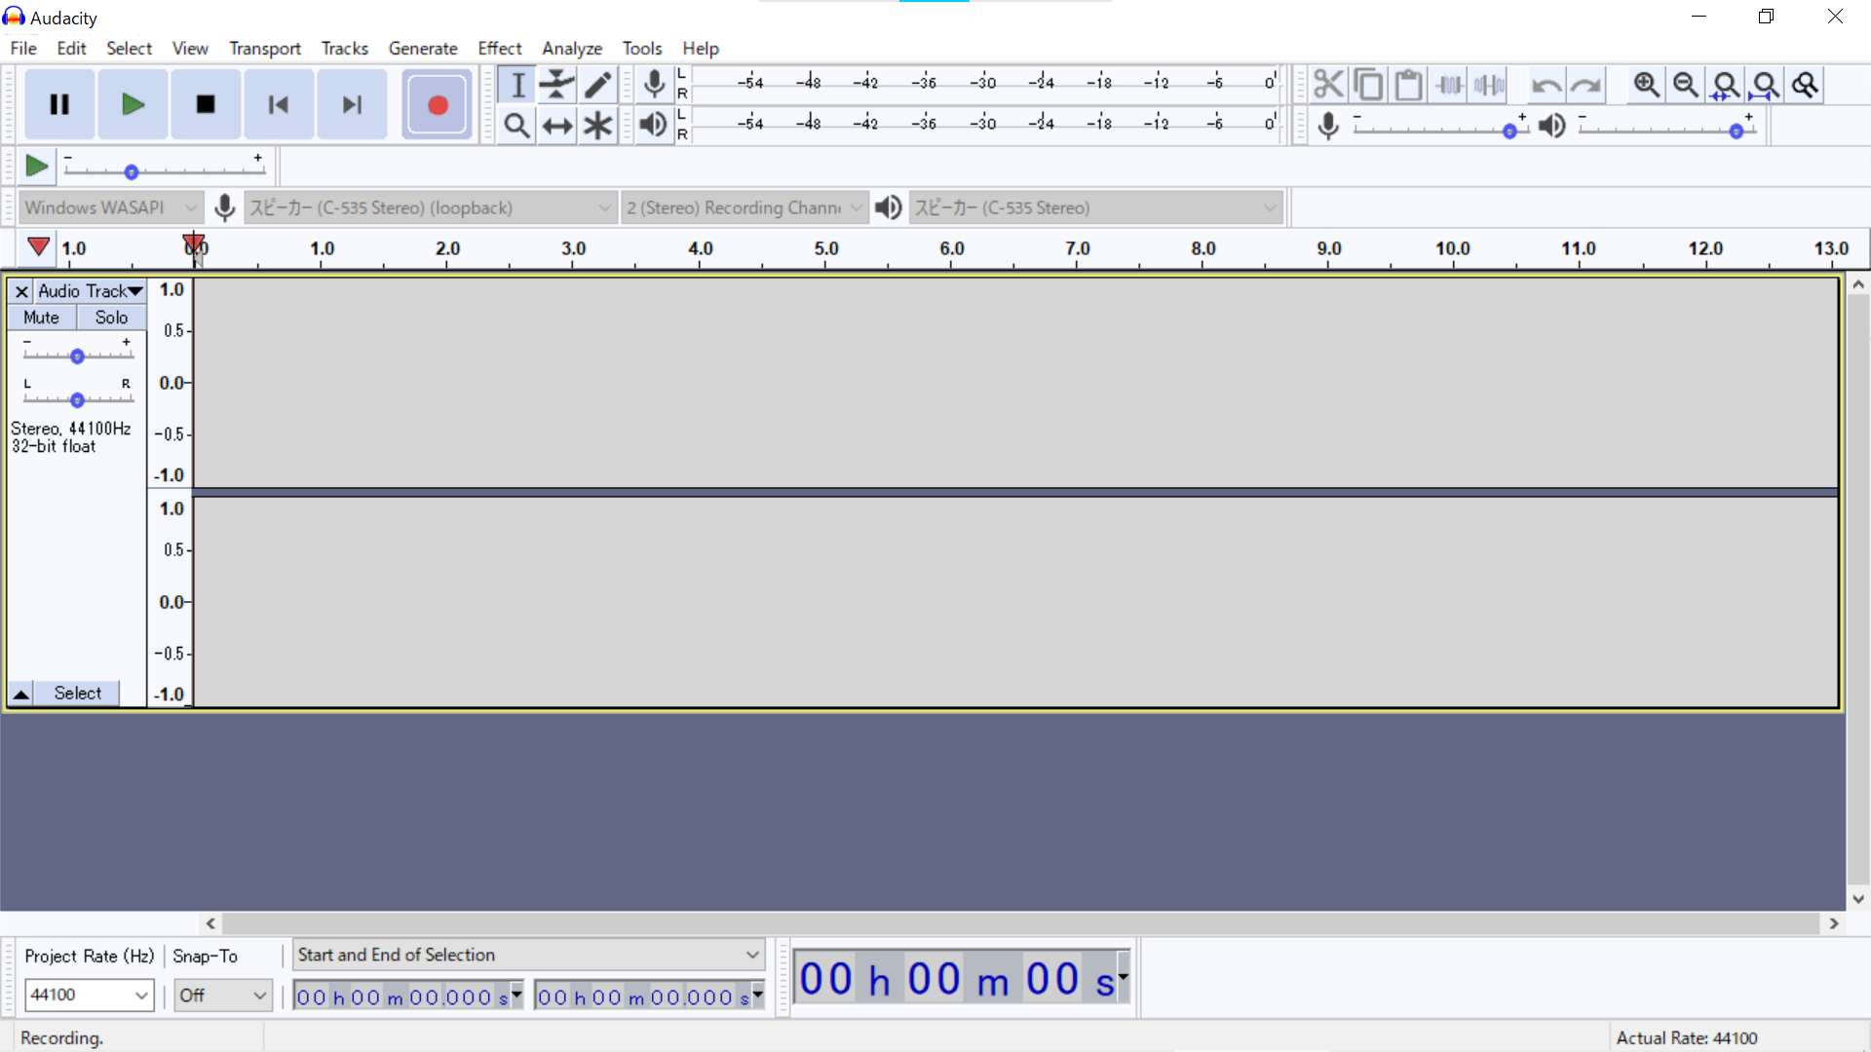The height and width of the screenshot is (1052, 1871).
Task: Pause the recording with the Pause button
Action: tap(59, 104)
